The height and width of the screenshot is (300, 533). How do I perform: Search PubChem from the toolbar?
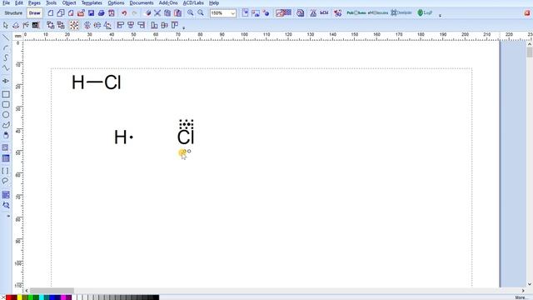tap(356, 13)
